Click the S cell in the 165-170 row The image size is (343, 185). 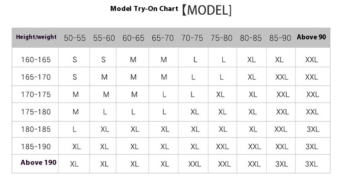75,77
